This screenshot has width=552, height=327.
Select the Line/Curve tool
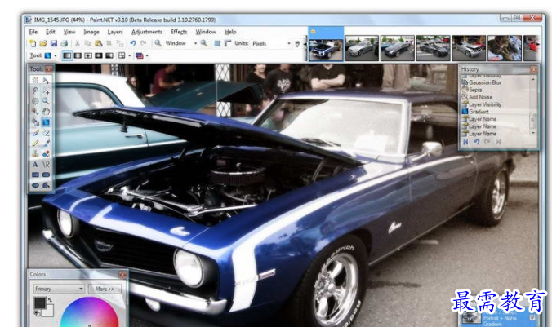coord(46,164)
